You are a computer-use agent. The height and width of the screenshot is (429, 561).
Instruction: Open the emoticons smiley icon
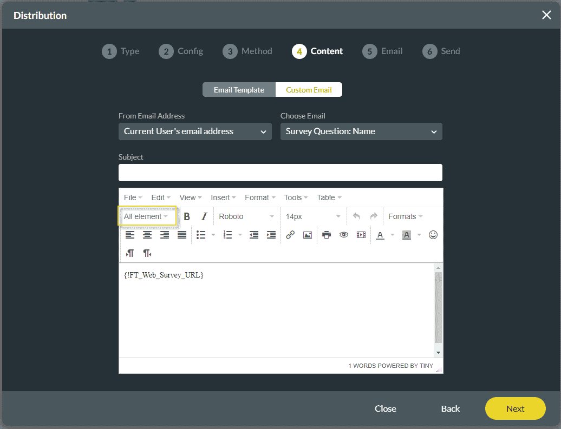(x=433, y=235)
